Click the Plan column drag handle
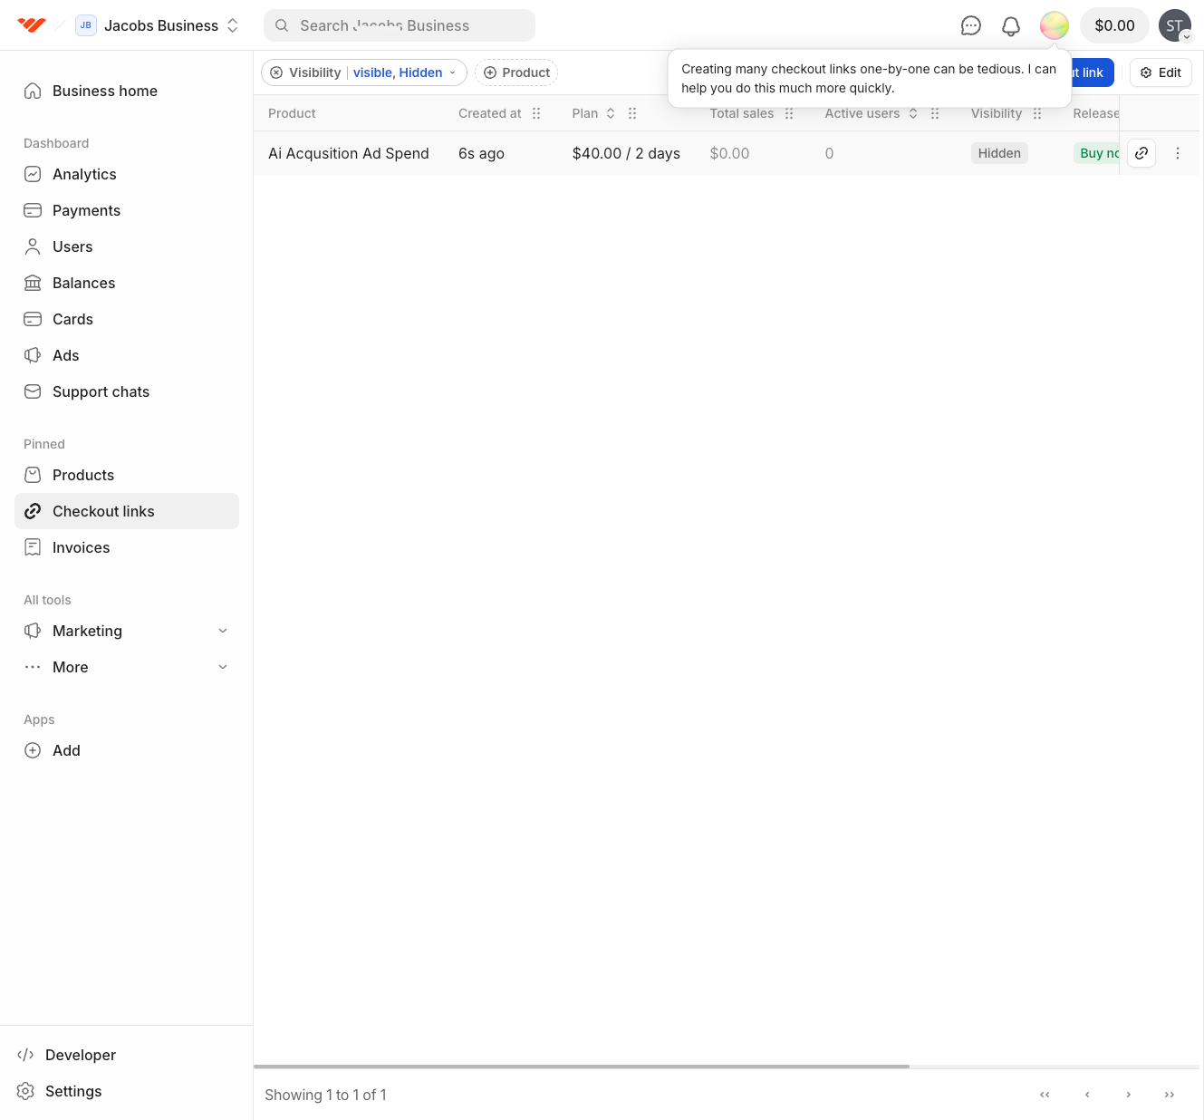1204x1120 pixels. coord(632,113)
